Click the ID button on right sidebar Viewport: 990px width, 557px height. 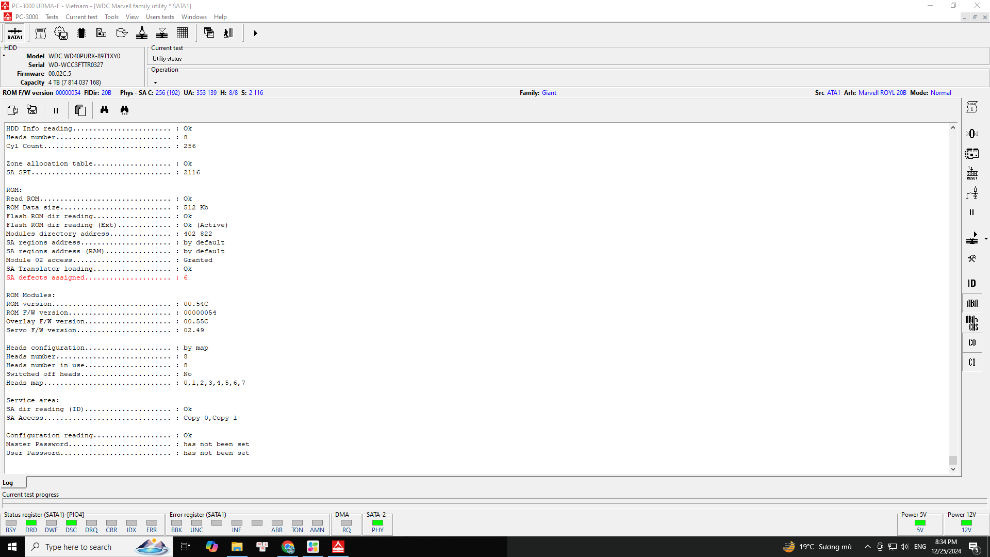click(972, 283)
